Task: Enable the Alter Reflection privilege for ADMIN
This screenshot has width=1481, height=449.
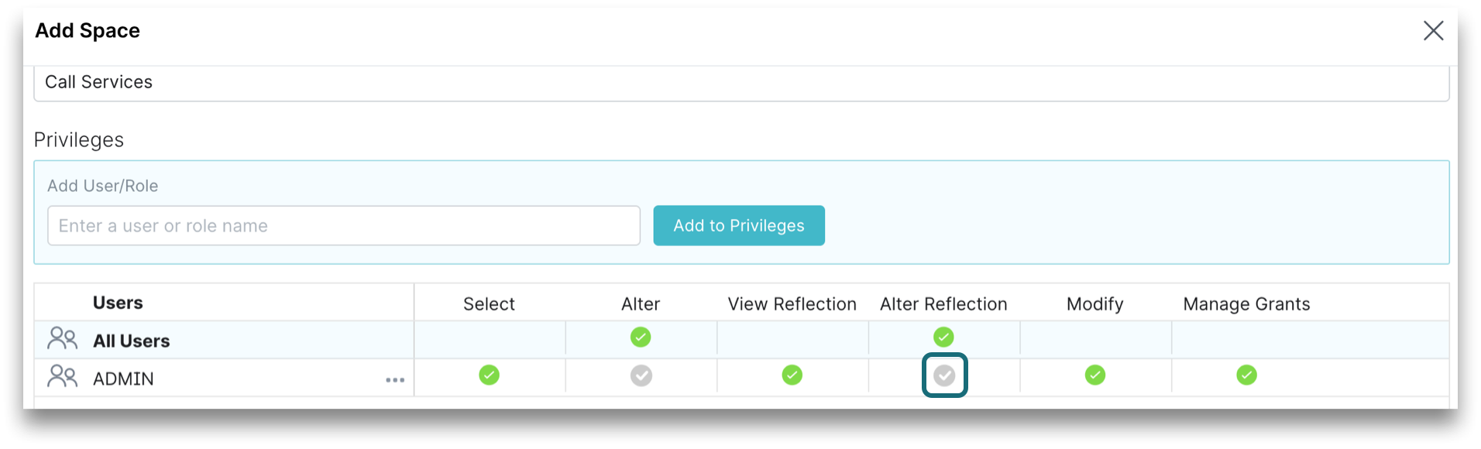Action: [x=945, y=375]
